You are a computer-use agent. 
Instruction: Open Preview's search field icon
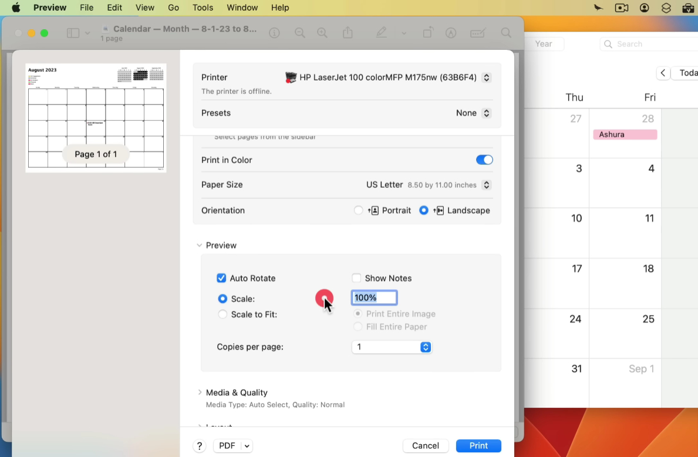coord(505,33)
